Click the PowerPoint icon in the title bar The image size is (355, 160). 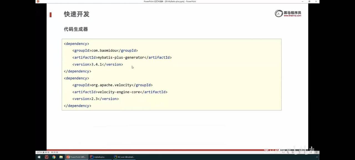point(38,1)
